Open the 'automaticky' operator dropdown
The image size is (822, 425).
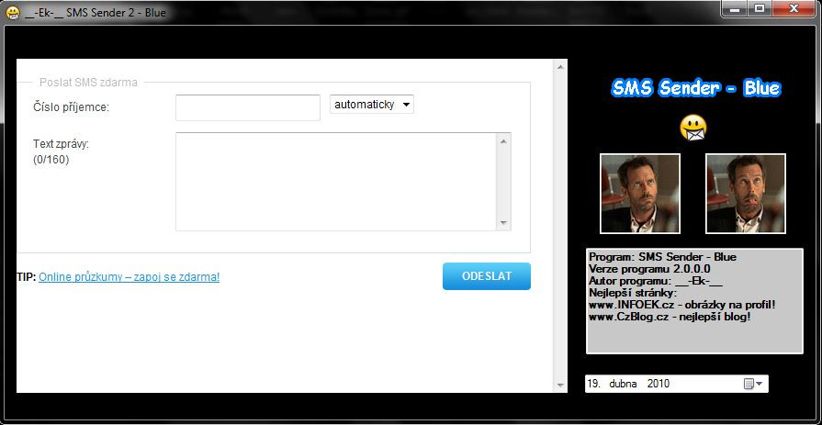372,105
